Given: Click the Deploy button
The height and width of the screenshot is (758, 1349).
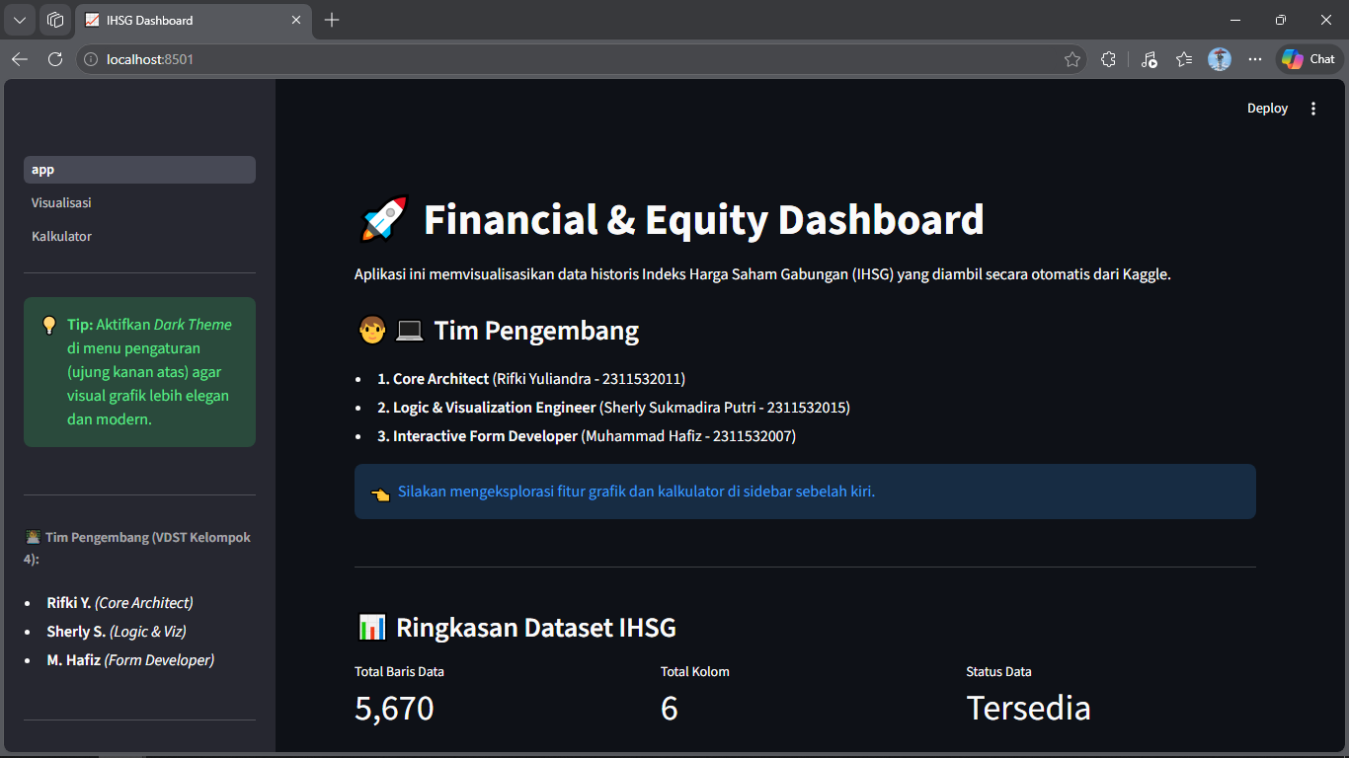Looking at the screenshot, I should [1267, 109].
